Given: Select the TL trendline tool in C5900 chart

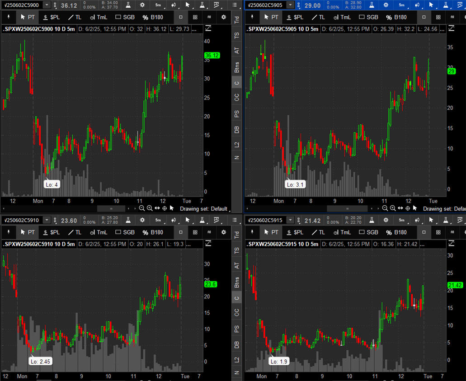Looking at the screenshot, I should 75,17.
